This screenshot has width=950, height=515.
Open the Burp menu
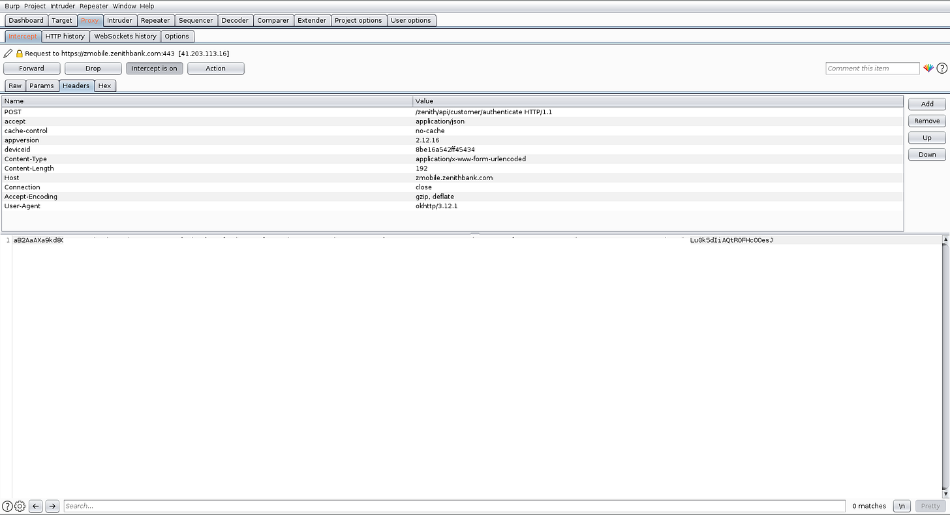click(12, 6)
